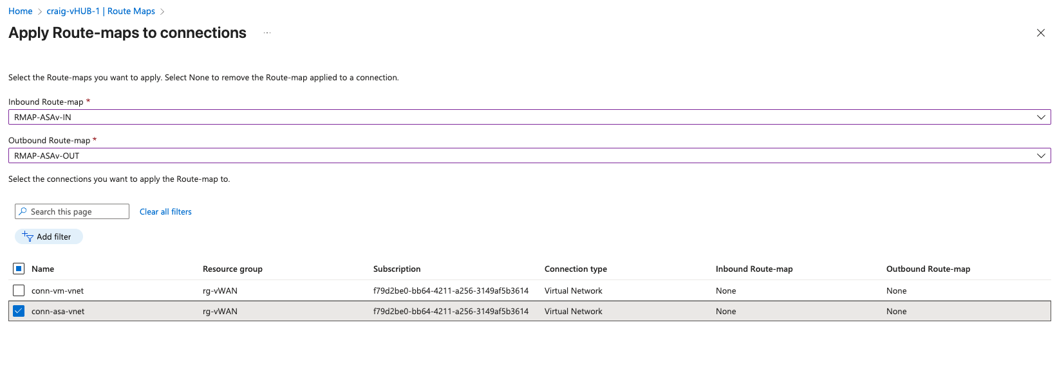Go to craig-vHUB-1 Route Maps breadcrumb

click(100, 11)
